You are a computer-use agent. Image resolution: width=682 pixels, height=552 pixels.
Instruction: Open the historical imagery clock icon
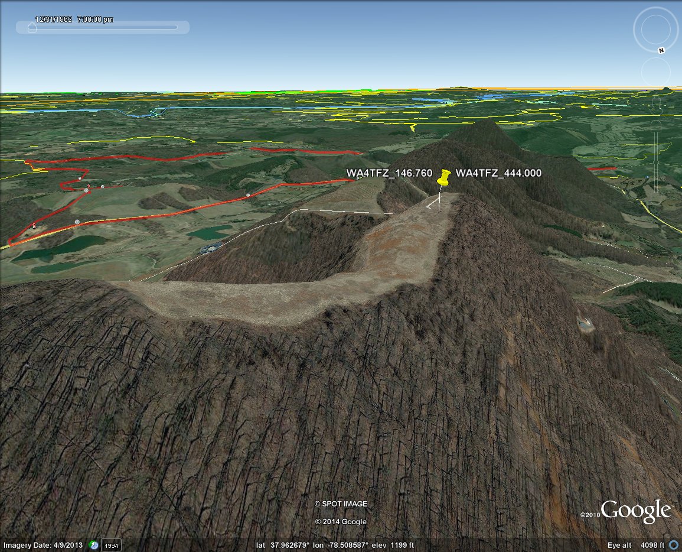point(93,545)
